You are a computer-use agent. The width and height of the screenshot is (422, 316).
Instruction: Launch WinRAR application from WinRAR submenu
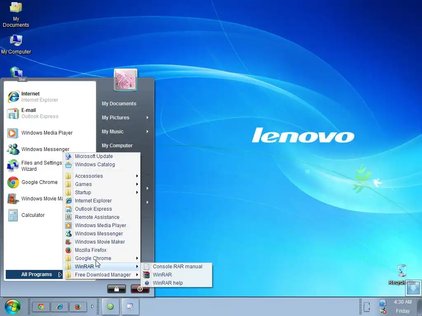(176, 274)
